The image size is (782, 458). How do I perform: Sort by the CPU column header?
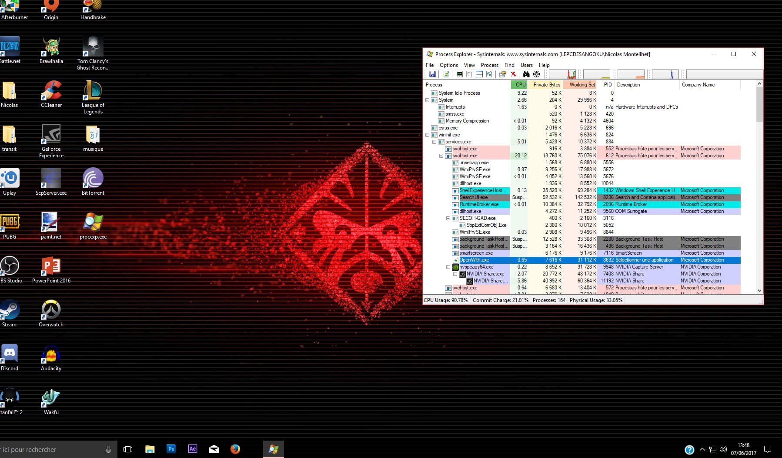coord(519,85)
